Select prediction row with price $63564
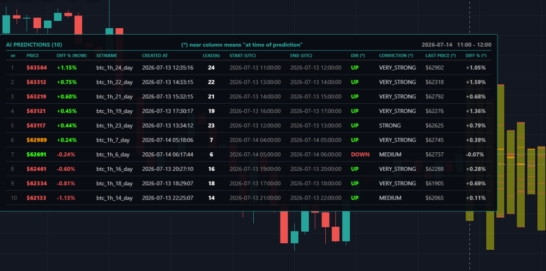This screenshot has width=546, height=271. [248, 68]
